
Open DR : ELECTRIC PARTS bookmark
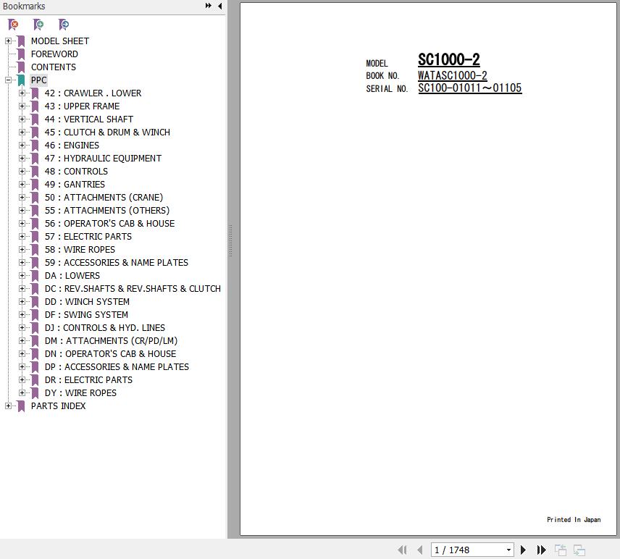(88, 380)
